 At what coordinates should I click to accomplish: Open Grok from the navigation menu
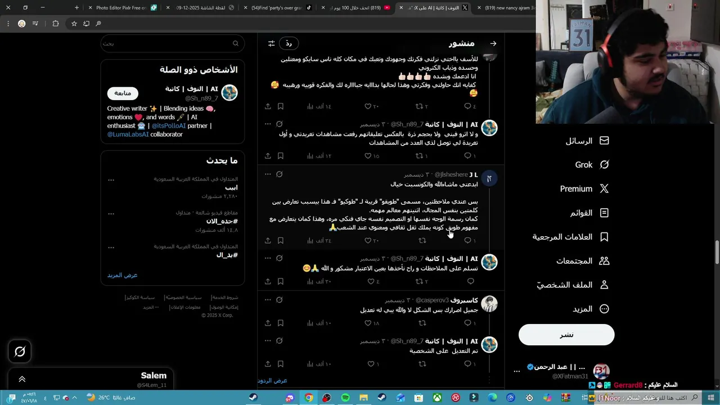(592, 165)
